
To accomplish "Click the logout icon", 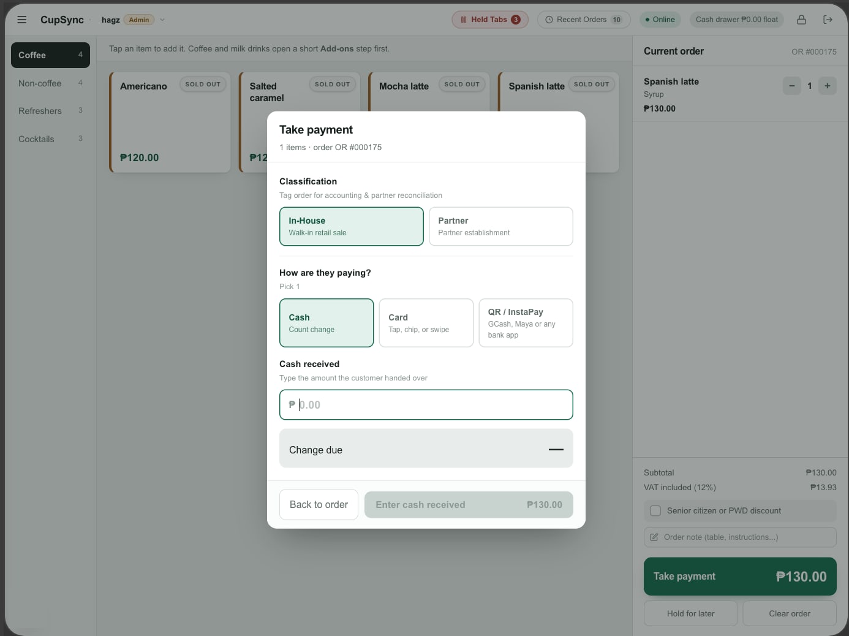I will tap(828, 20).
